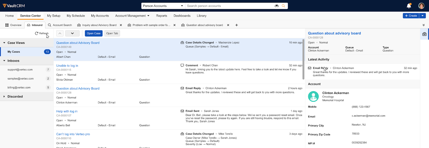The width and height of the screenshot is (429, 148).
Task: Open the briefcase side panel icon
Action: [x=424, y=34]
